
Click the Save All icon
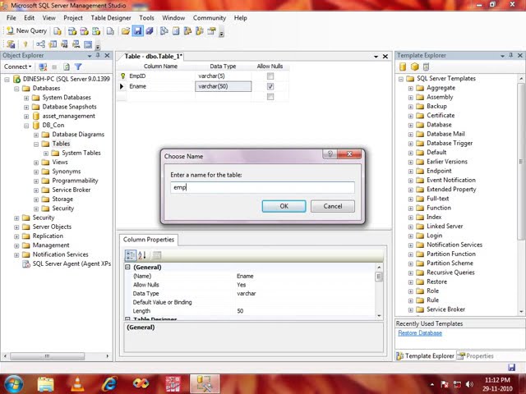[x=150, y=31]
